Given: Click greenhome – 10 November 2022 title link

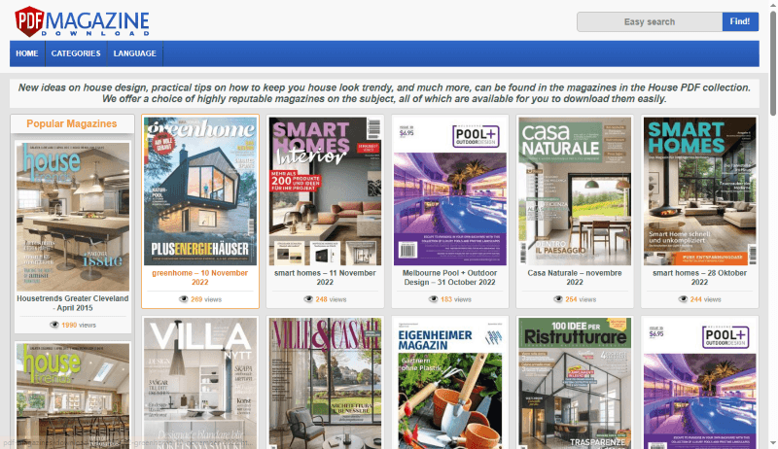Looking at the screenshot, I should [x=200, y=278].
